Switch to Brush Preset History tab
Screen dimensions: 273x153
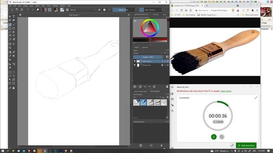click(141, 91)
